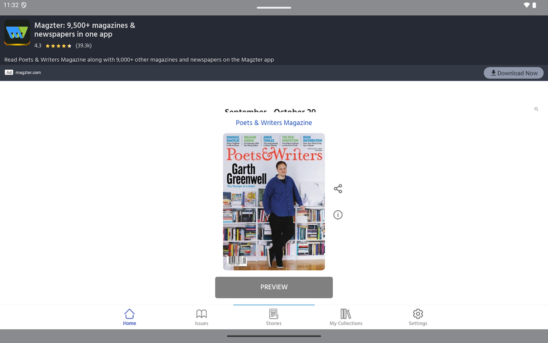Tap the (39.3k) review count
This screenshot has height=343, width=548.
click(x=83, y=46)
